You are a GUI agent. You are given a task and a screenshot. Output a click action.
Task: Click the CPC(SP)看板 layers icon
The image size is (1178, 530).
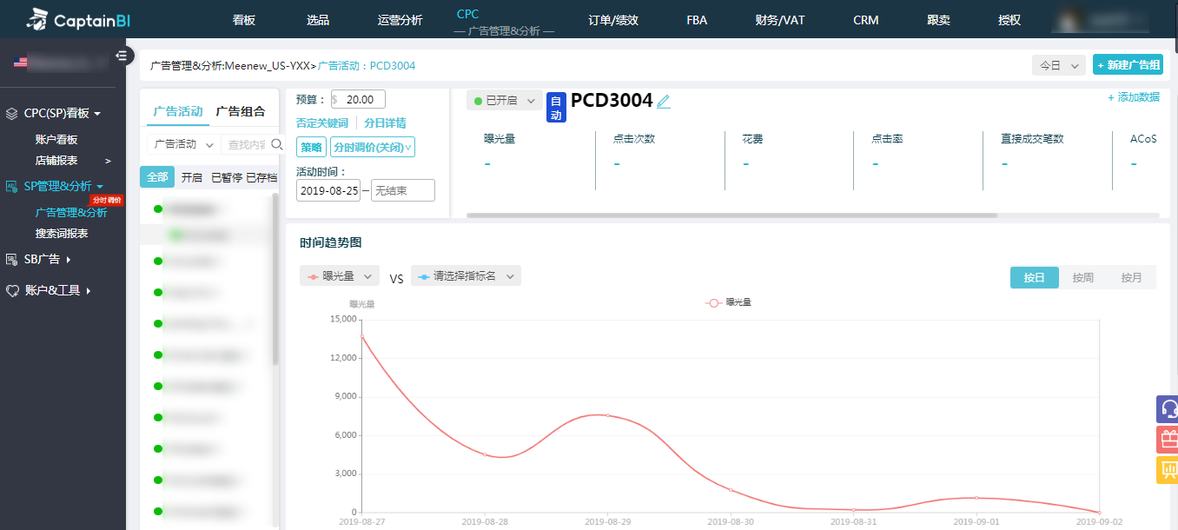coord(12,113)
